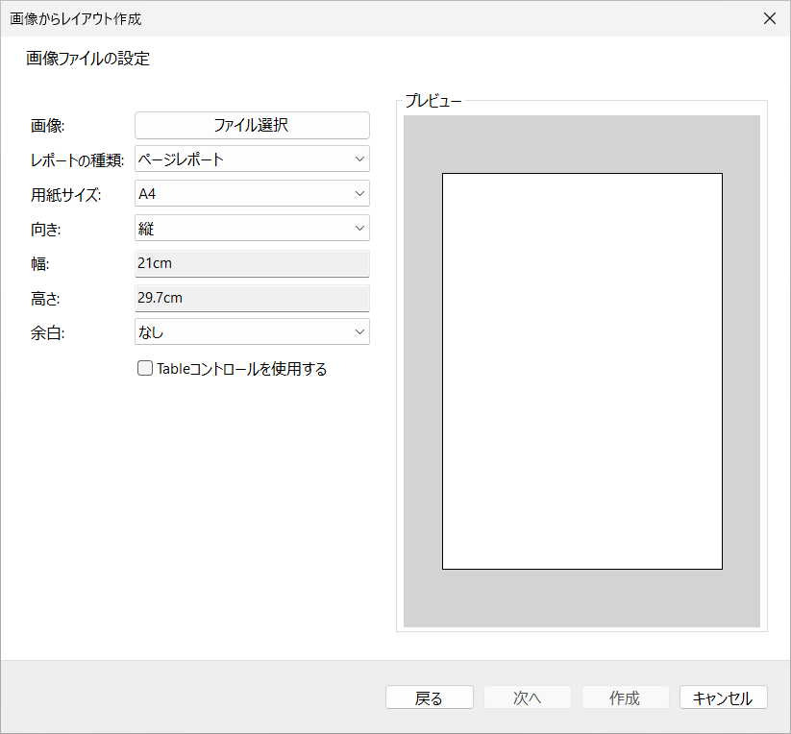
Task: Open the 向き dropdown
Action: pos(252,228)
